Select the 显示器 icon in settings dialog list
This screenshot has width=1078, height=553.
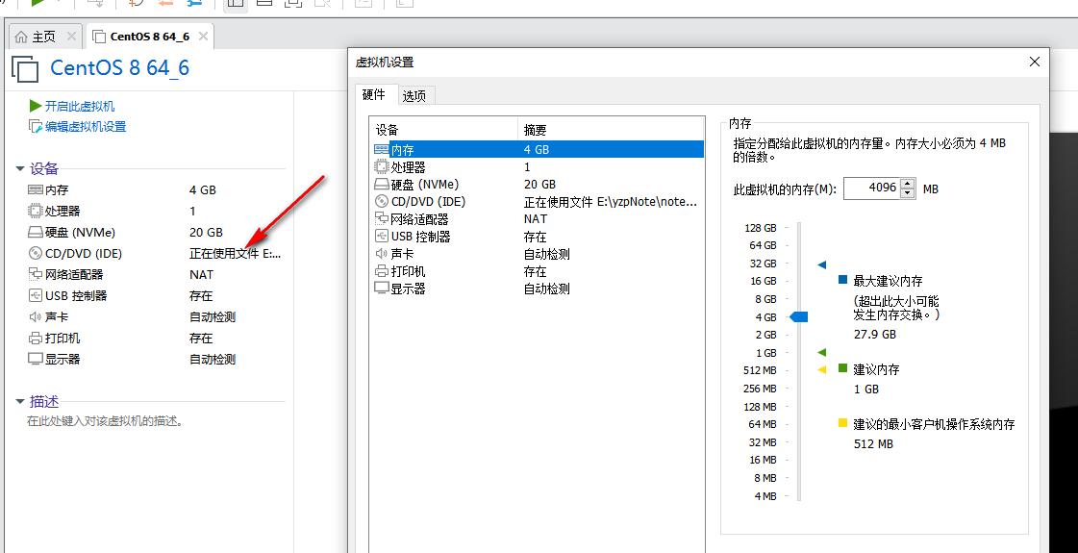pos(382,289)
